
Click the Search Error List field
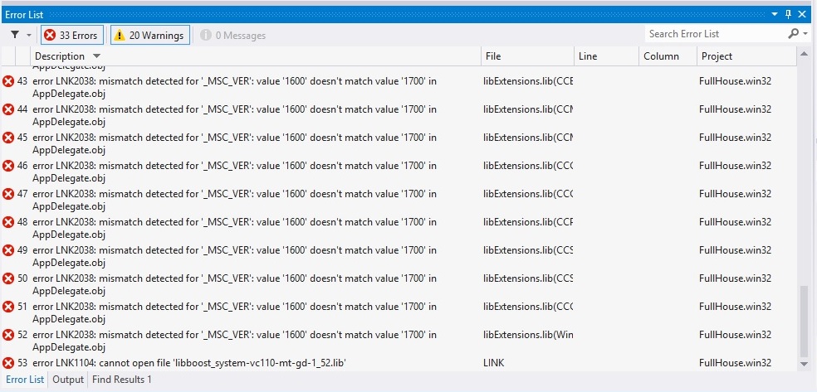click(714, 34)
